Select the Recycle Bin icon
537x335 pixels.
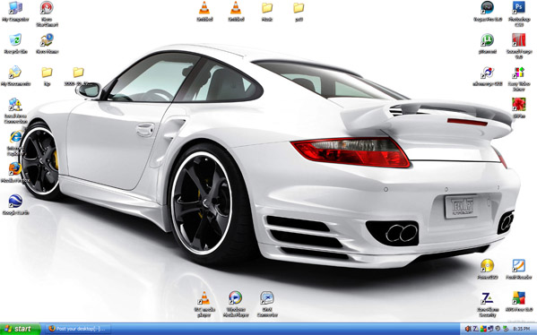coord(15,44)
